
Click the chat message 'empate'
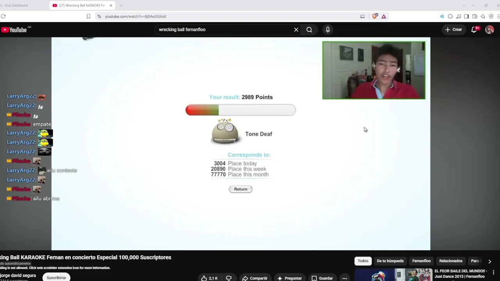coord(42,124)
